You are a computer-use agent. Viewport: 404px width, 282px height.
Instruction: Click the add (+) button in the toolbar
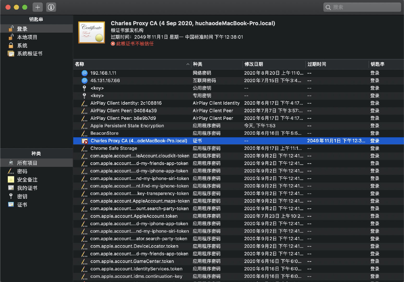pyautogui.click(x=38, y=7)
